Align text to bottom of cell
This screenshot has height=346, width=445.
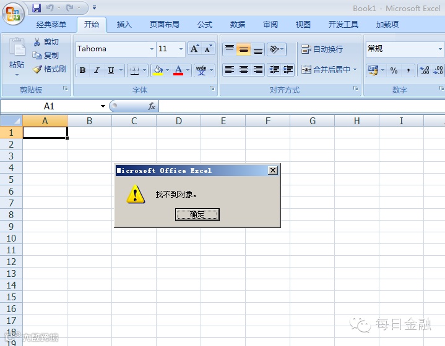257,49
